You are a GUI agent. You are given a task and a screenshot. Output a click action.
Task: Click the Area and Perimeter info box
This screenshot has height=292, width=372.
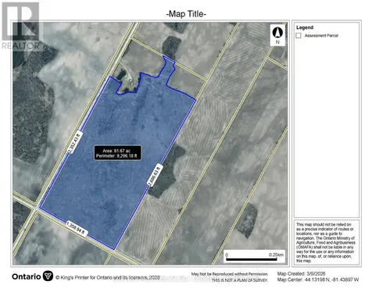point(118,153)
